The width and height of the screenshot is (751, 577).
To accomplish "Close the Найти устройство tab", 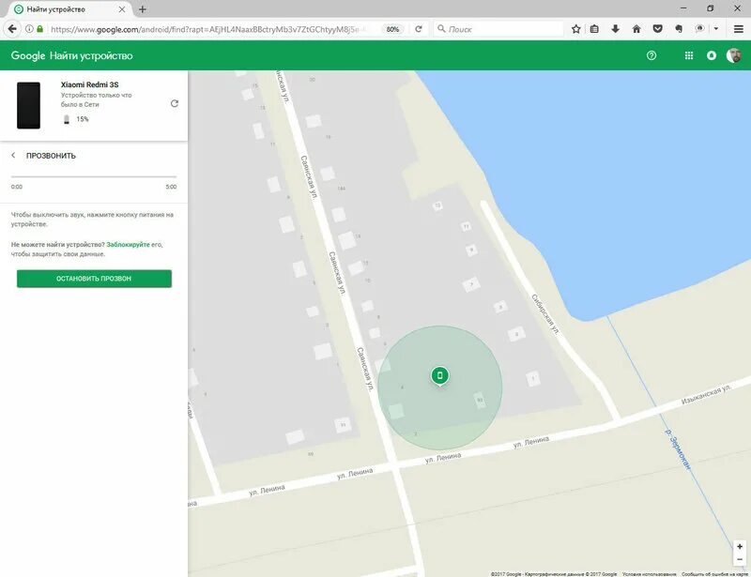I will pyautogui.click(x=122, y=9).
